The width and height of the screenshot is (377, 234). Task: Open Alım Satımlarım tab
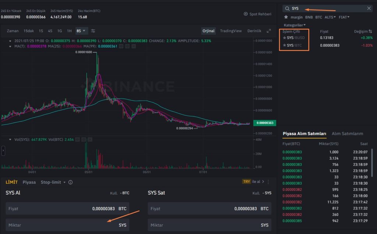(x=348, y=134)
